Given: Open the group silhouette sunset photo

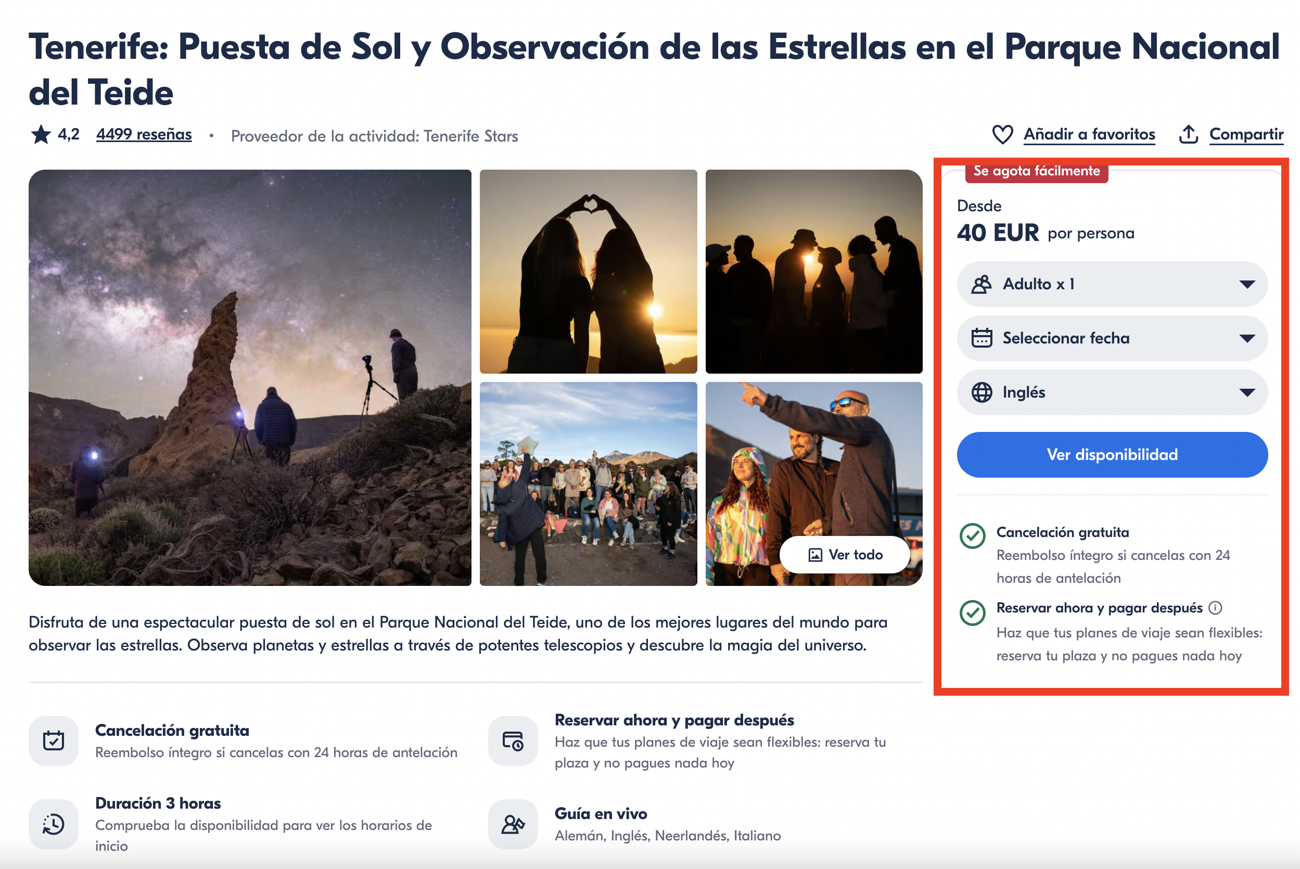Looking at the screenshot, I should 813,272.
